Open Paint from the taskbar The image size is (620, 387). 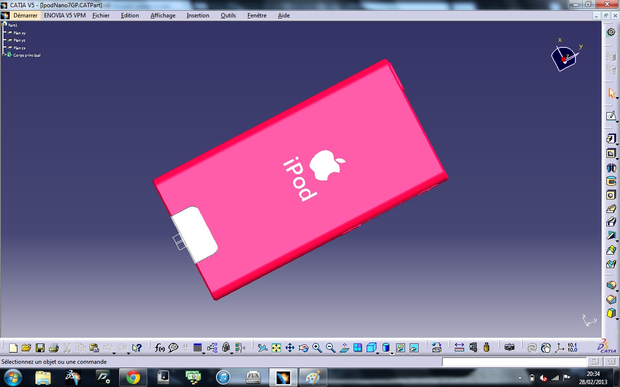(x=313, y=377)
